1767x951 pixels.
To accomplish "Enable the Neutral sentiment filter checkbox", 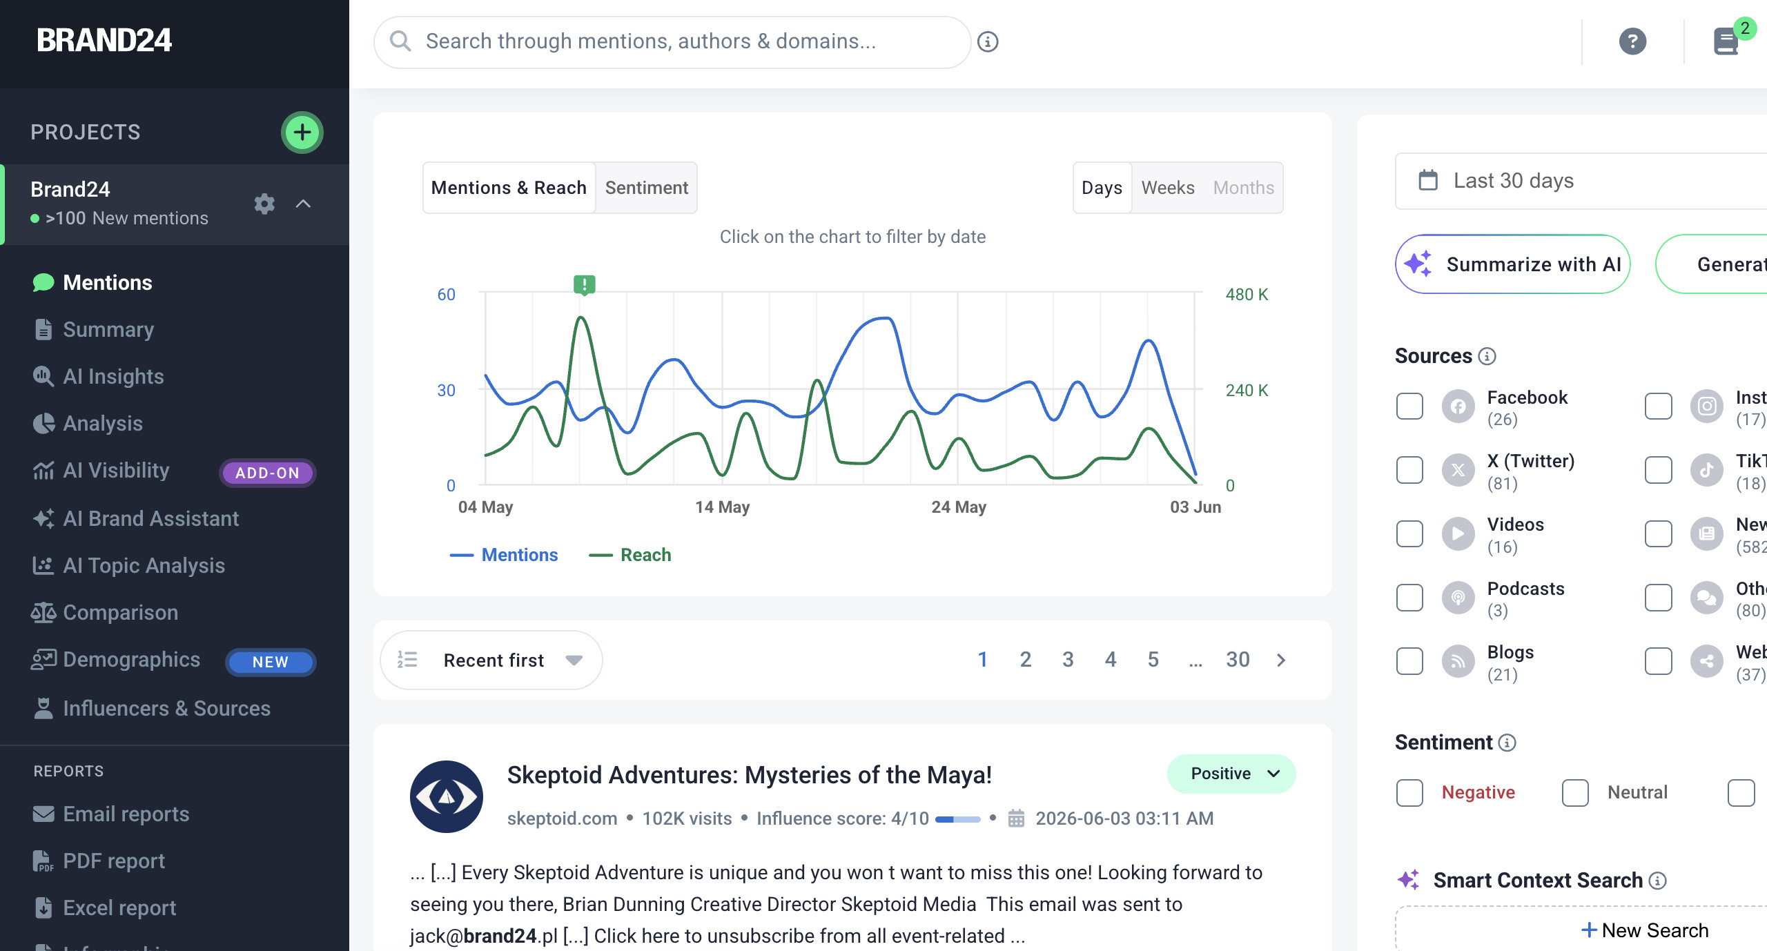I will coord(1575,793).
